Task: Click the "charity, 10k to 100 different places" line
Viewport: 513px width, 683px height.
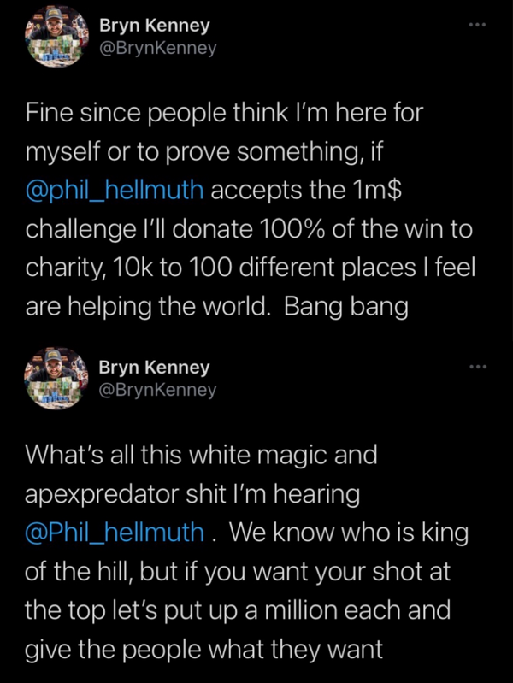Action: pos(250,267)
